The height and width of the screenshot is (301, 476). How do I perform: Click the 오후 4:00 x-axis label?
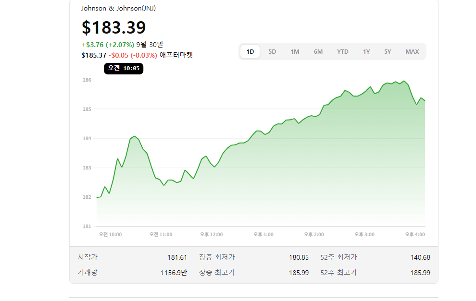tap(415, 234)
